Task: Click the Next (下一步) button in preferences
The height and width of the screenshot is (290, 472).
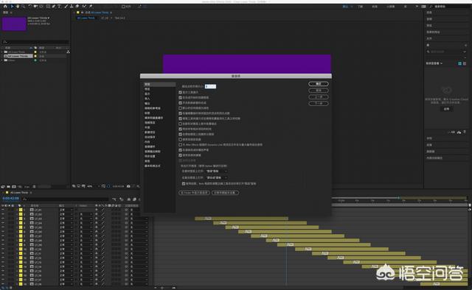Action: [x=318, y=103]
